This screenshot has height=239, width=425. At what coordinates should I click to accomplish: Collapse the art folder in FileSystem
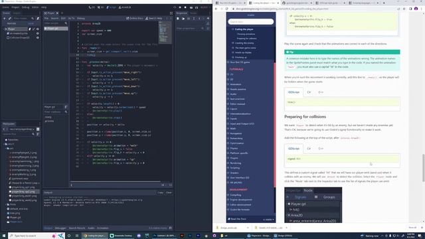click(x=6, y=149)
